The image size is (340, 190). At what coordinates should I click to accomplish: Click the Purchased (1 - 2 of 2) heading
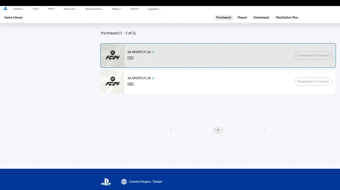click(118, 33)
